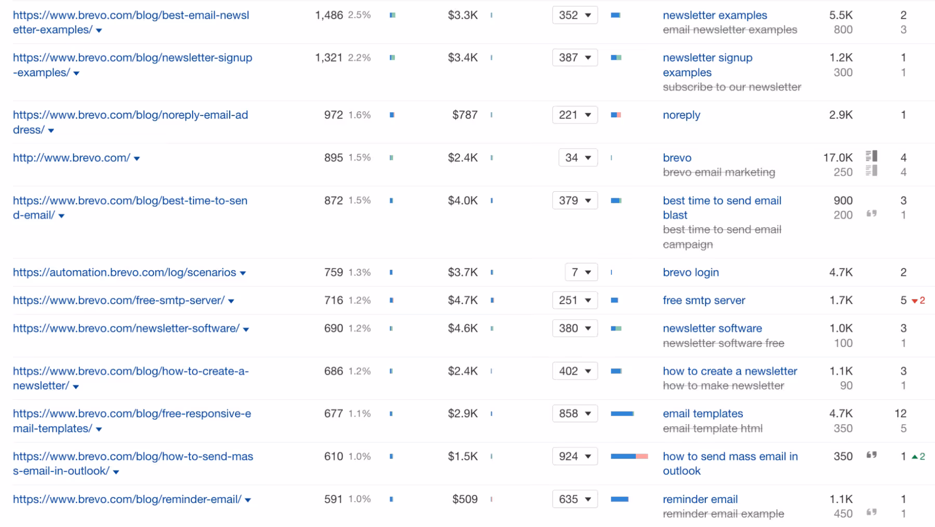Click SERP features icon in the 250 volume row

coord(872,170)
